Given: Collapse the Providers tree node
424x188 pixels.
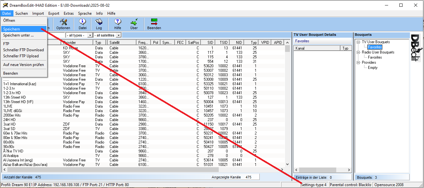Looking at the screenshot, I should pyautogui.click(x=358, y=62).
